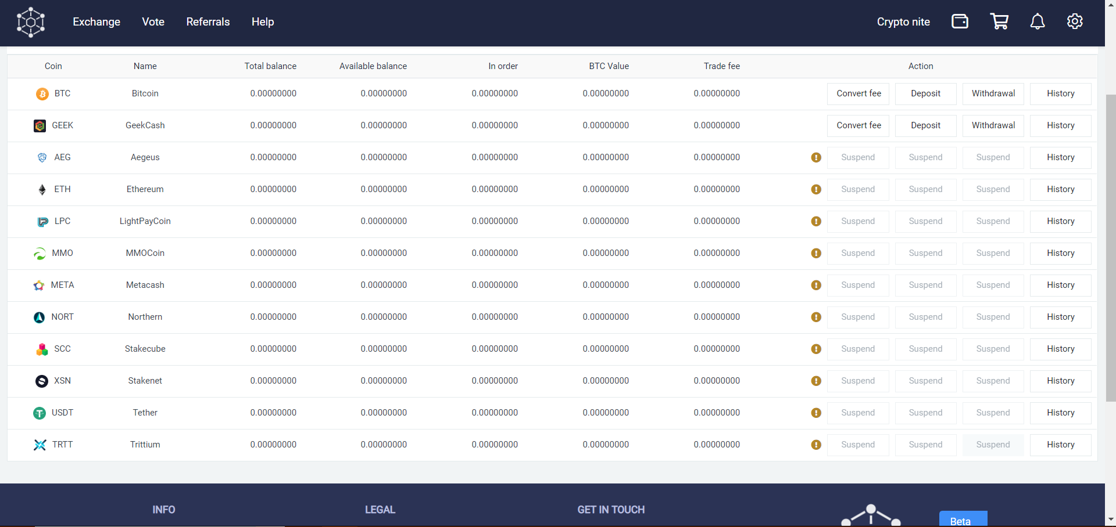Open the notifications bell
Viewport: 1116px width, 527px height.
pos(1038,21)
